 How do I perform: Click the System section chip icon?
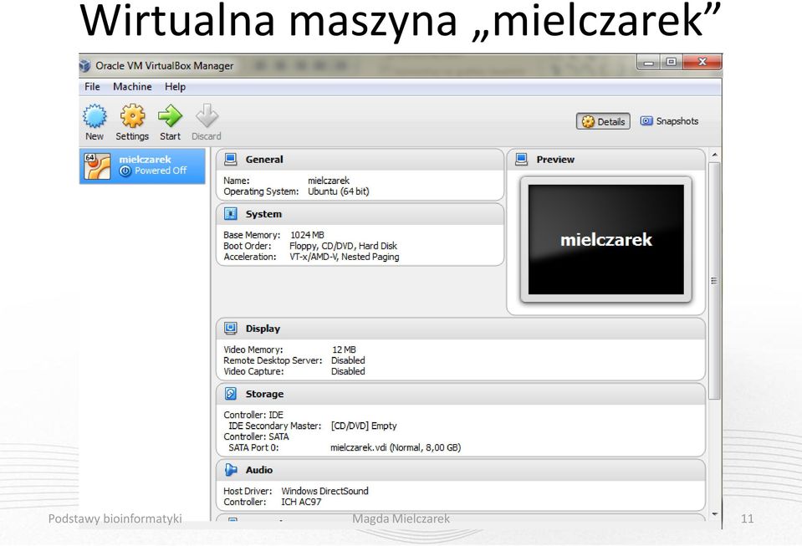click(231, 214)
